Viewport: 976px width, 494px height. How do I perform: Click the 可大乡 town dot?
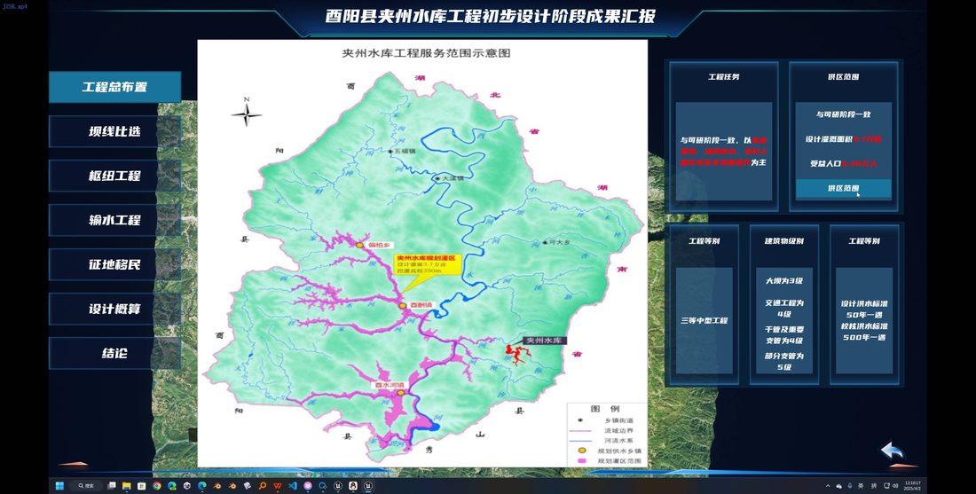coord(545,243)
